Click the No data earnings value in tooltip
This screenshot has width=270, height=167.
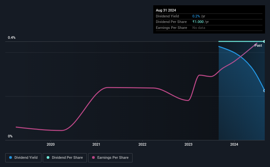pyautogui.click(x=199, y=28)
